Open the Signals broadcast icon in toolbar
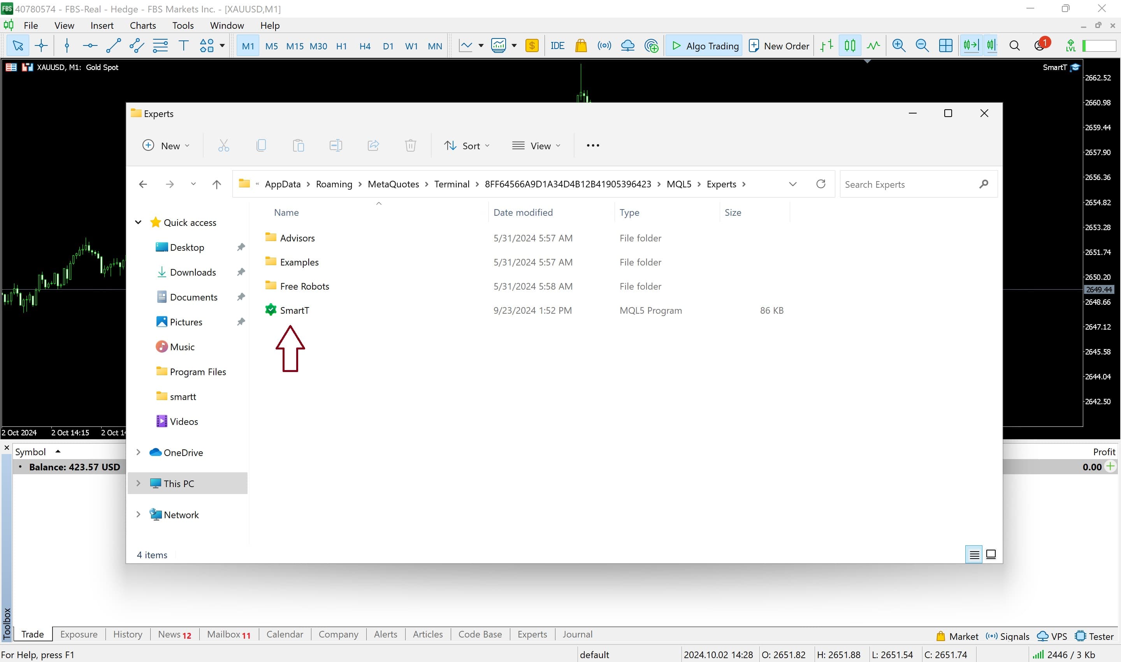The width and height of the screenshot is (1121, 662). tap(604, 45)
